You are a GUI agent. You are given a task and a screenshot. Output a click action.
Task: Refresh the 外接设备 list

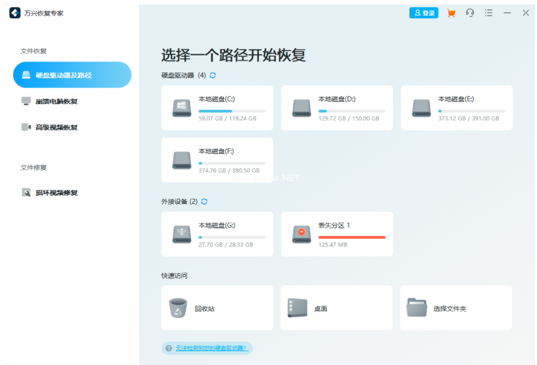tap(204, 202)
